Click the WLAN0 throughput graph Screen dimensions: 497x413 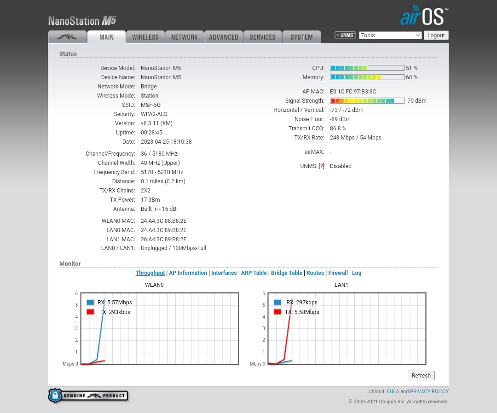coord(160,329)
